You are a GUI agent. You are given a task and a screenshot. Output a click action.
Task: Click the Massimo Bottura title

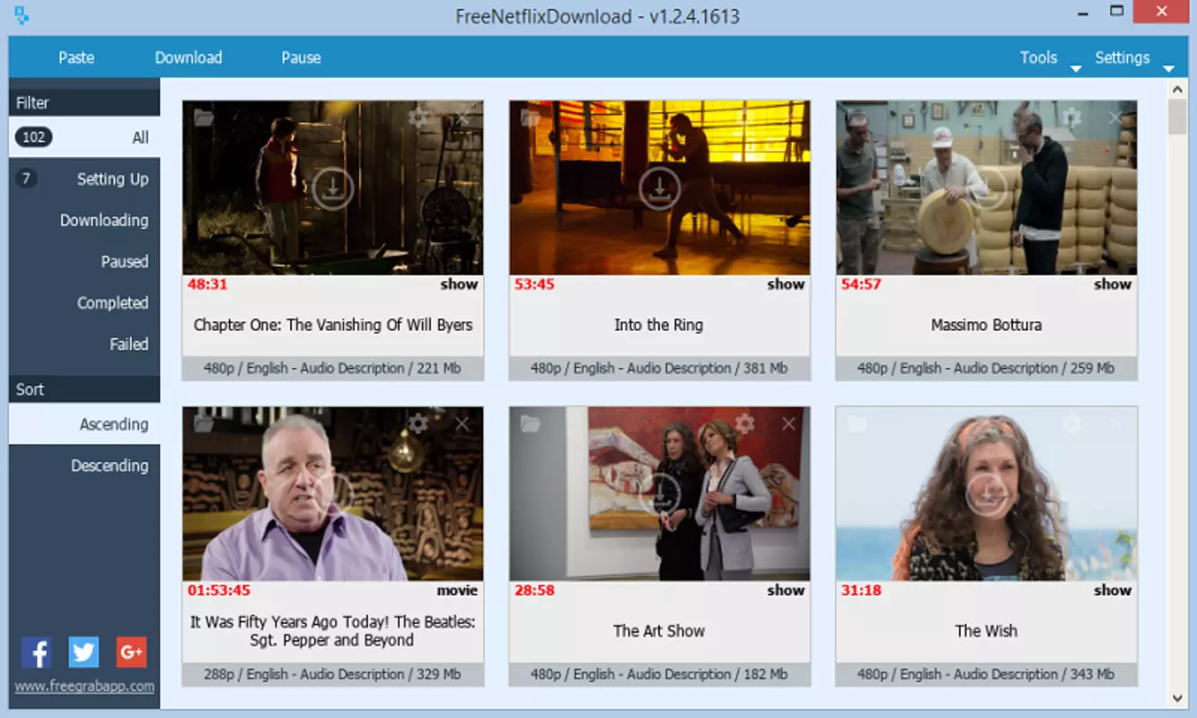tap(986, 325)
